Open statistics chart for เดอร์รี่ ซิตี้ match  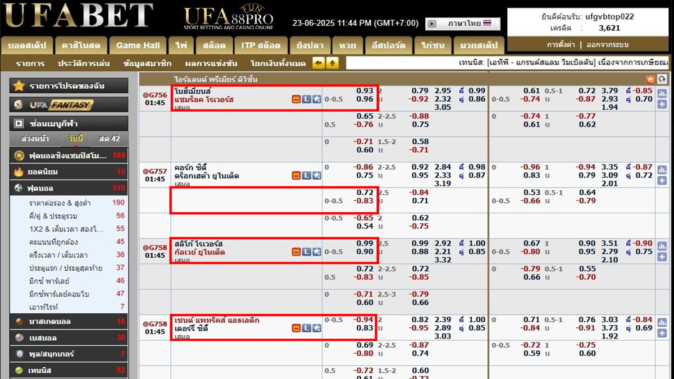click(x=662, y=322)
